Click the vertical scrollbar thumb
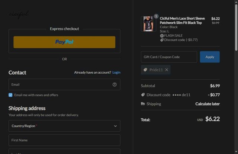This screenshot has height=154, width=238. pos(236,27)
